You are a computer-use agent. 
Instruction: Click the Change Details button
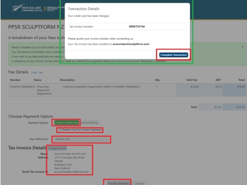coord(57,149)
